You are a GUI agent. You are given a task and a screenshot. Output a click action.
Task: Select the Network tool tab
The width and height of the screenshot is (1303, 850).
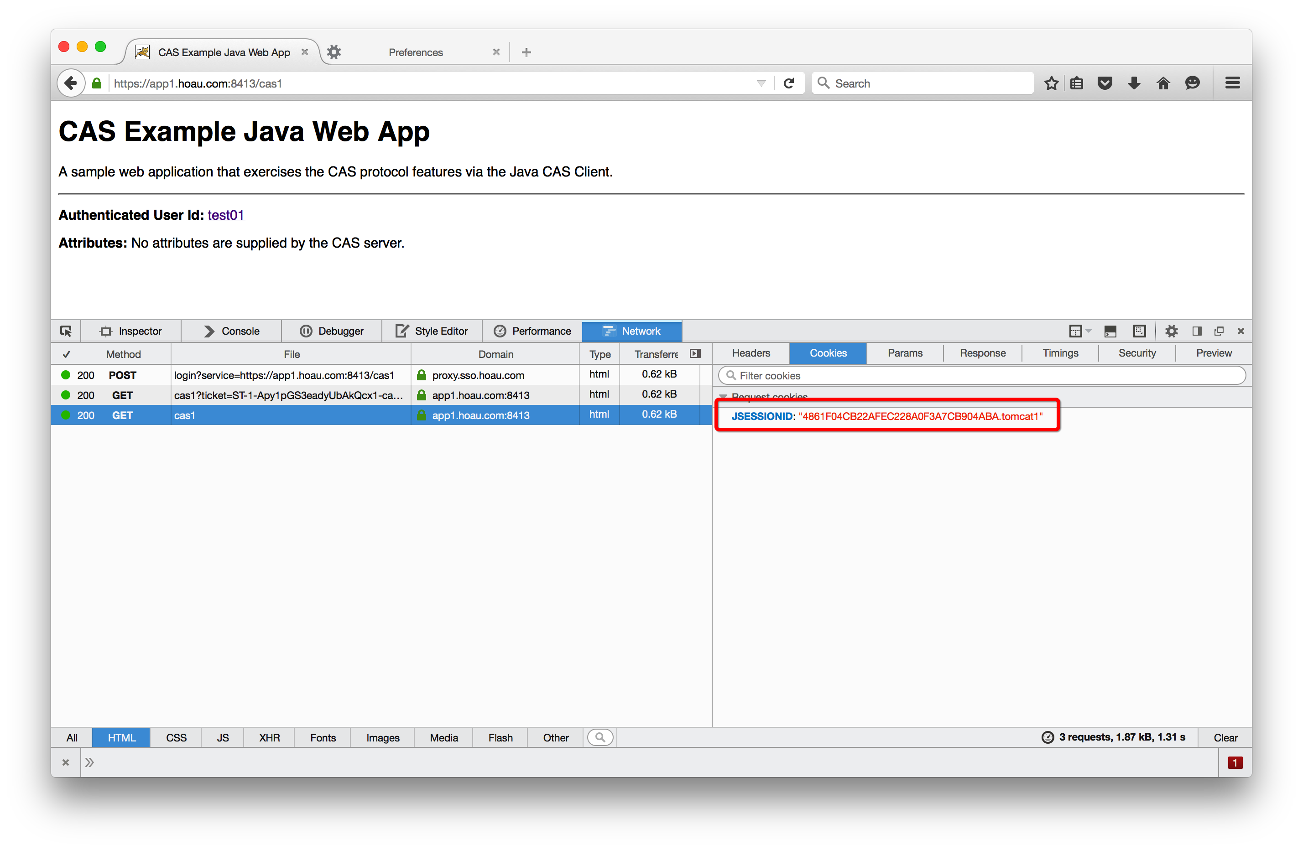click(632, 331)
